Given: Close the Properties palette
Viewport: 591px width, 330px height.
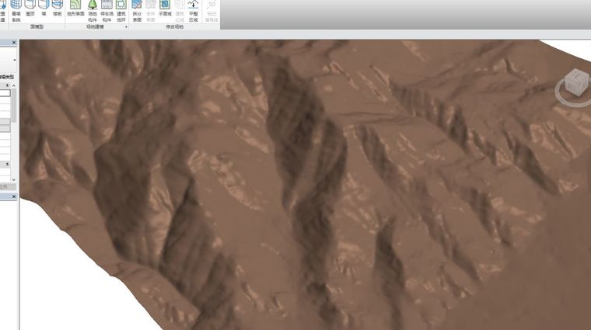Looking at the screenshot, I should [14, 43].
